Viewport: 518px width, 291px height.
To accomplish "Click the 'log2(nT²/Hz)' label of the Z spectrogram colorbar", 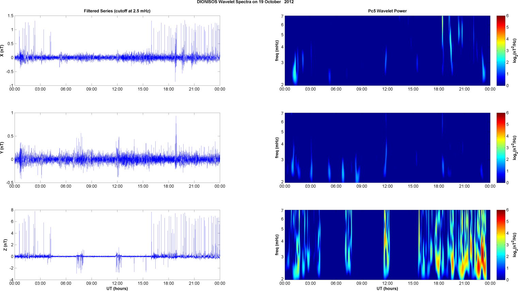I will point(515,245).
